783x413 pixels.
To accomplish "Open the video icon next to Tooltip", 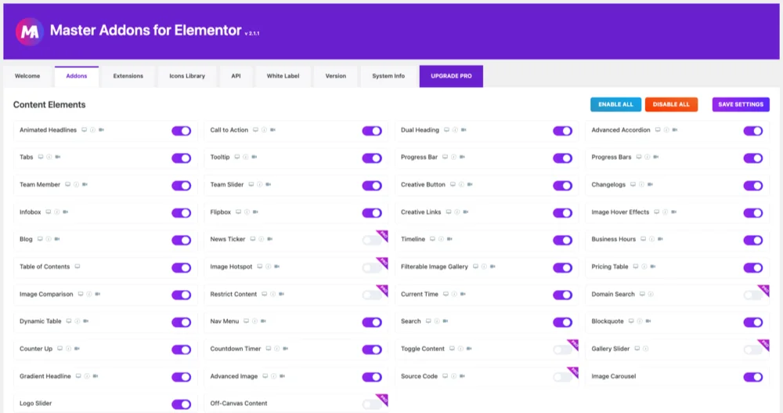I will tap(254, 157).
